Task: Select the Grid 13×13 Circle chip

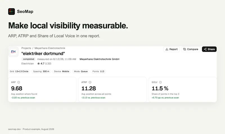Action: click(x=19, y=71)
